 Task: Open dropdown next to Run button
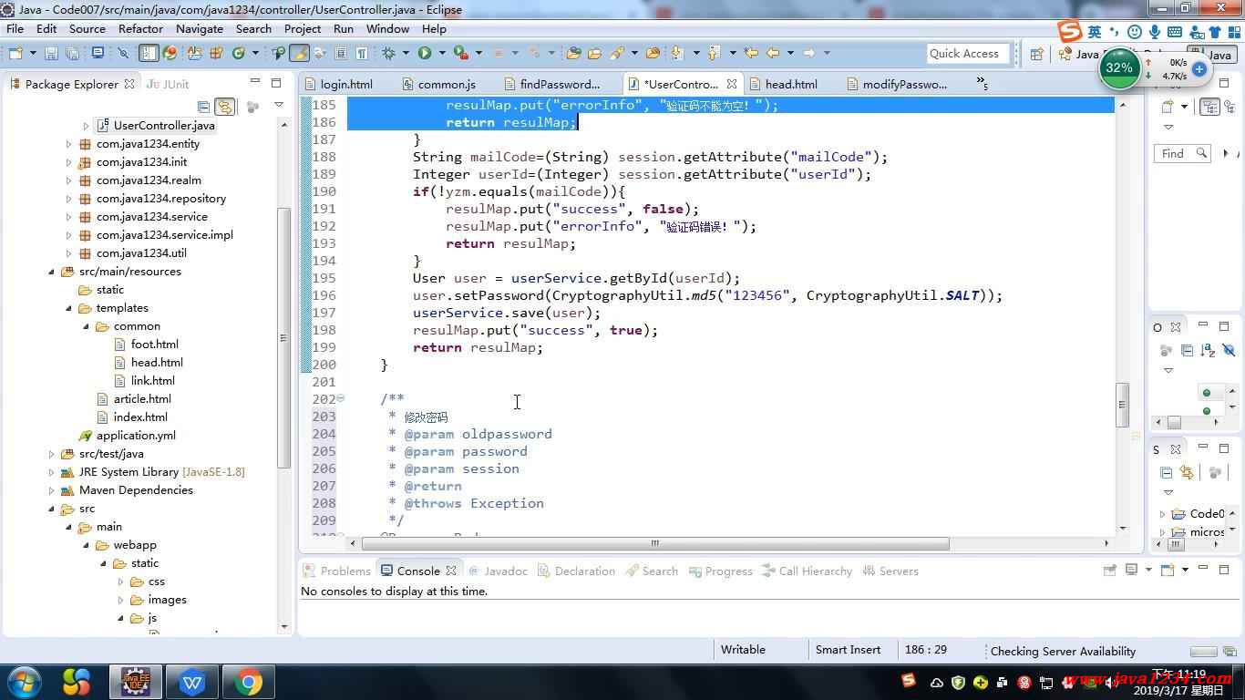[x=442, y=53]
